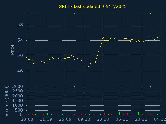Image resolution: width=166 pixels, height=124 pixels.
Task: Click the 28-08 date label
Action: pyautogui.click(x=27, y=119)
